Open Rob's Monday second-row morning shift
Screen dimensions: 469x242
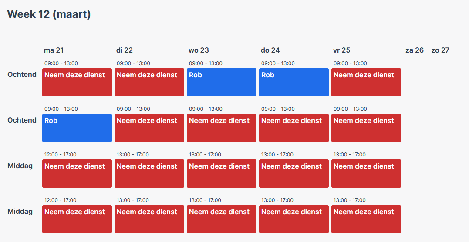[x=77, y=128]
